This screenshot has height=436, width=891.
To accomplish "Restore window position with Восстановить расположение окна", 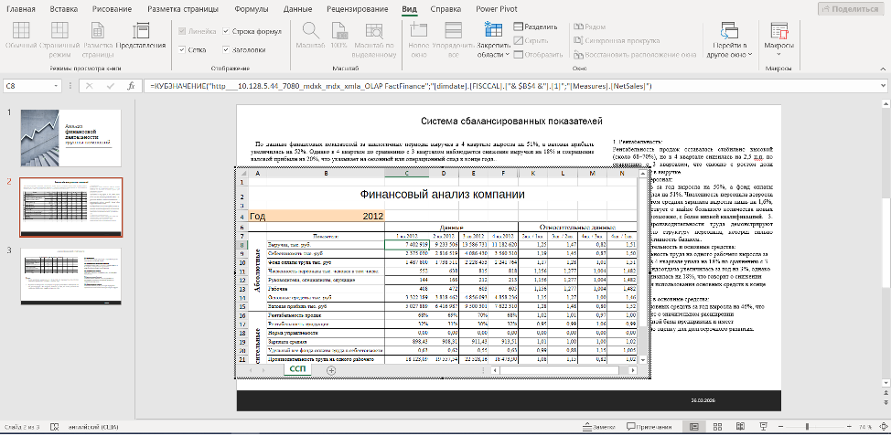I will click(x=635, y=55).
